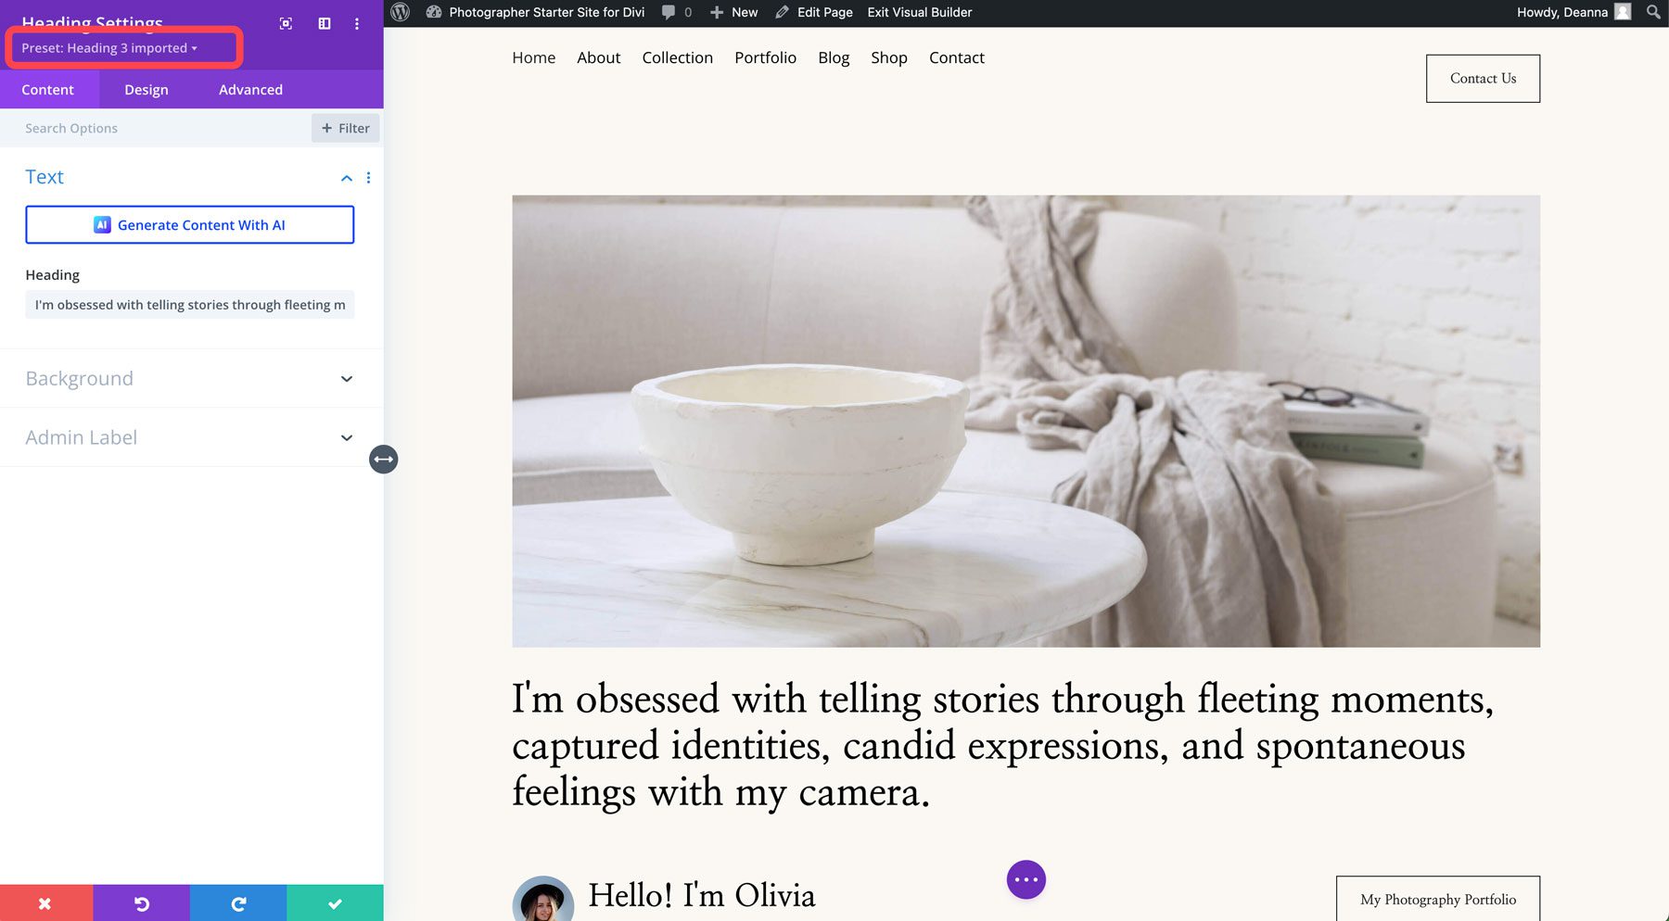Click the Exit Visual Builder link
This screenshot has width=1669, height=921.
click(919, 12)
